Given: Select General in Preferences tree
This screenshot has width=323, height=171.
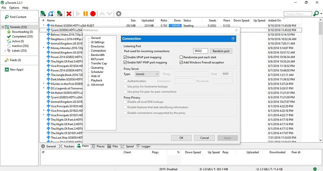Looking at the screenshot, I should [x=96, y=38].
